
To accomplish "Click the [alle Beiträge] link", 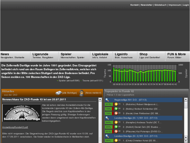I will 70,93.
